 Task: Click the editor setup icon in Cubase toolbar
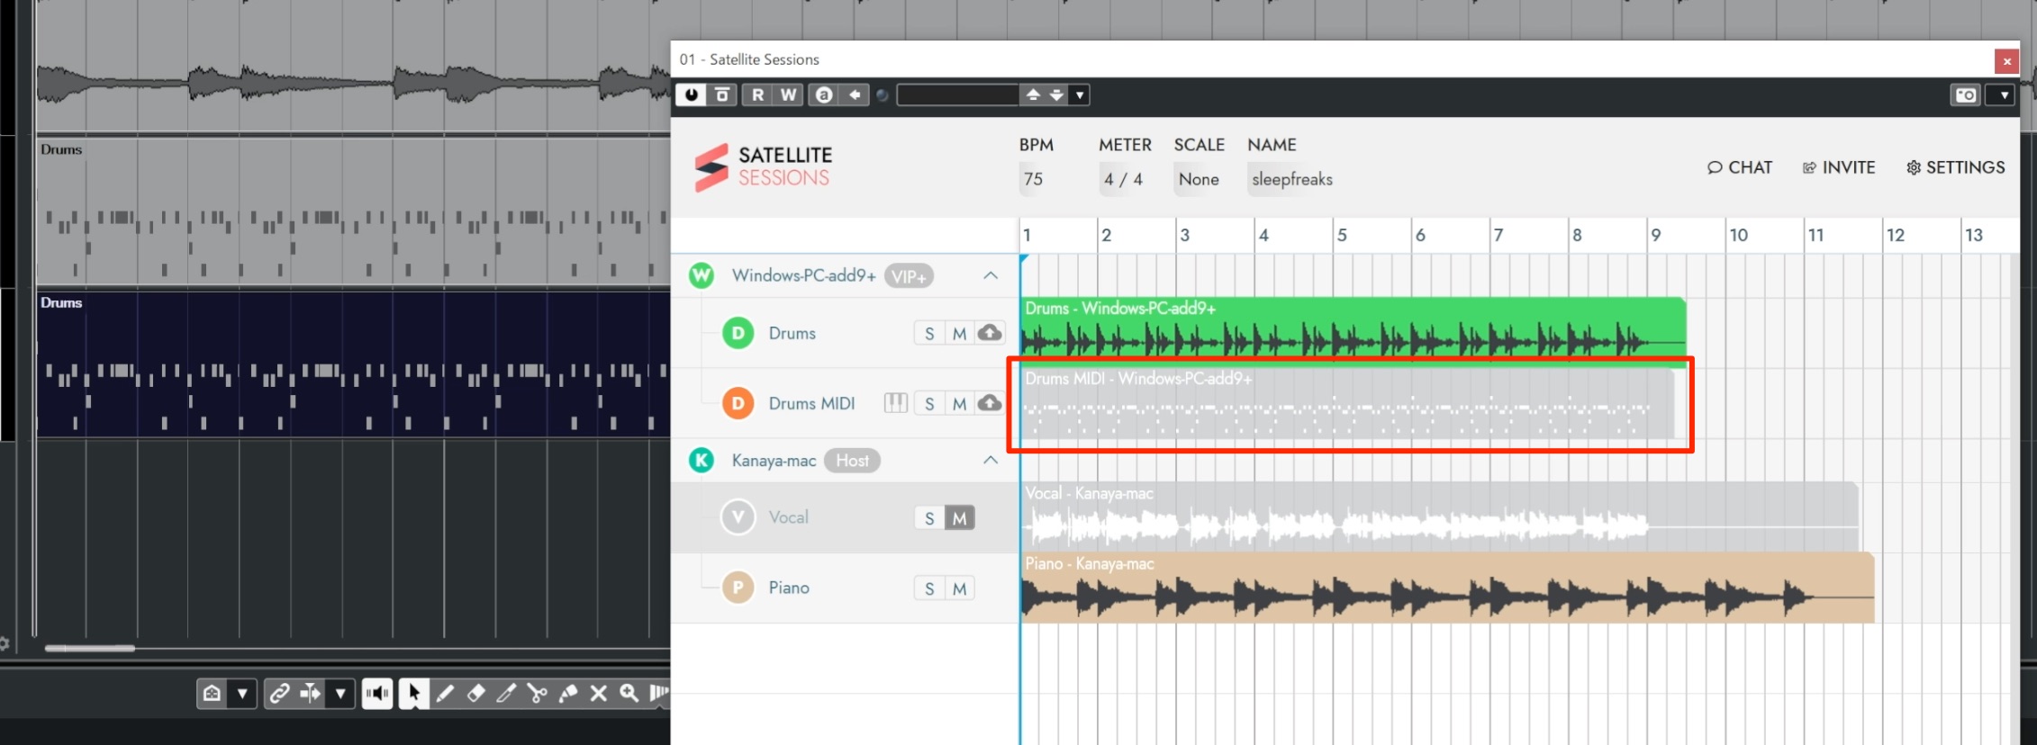click(213, 693)
